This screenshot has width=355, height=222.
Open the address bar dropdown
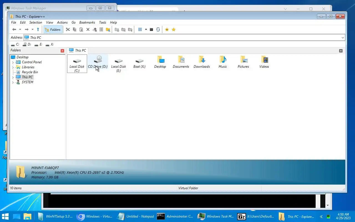[343, 37]
